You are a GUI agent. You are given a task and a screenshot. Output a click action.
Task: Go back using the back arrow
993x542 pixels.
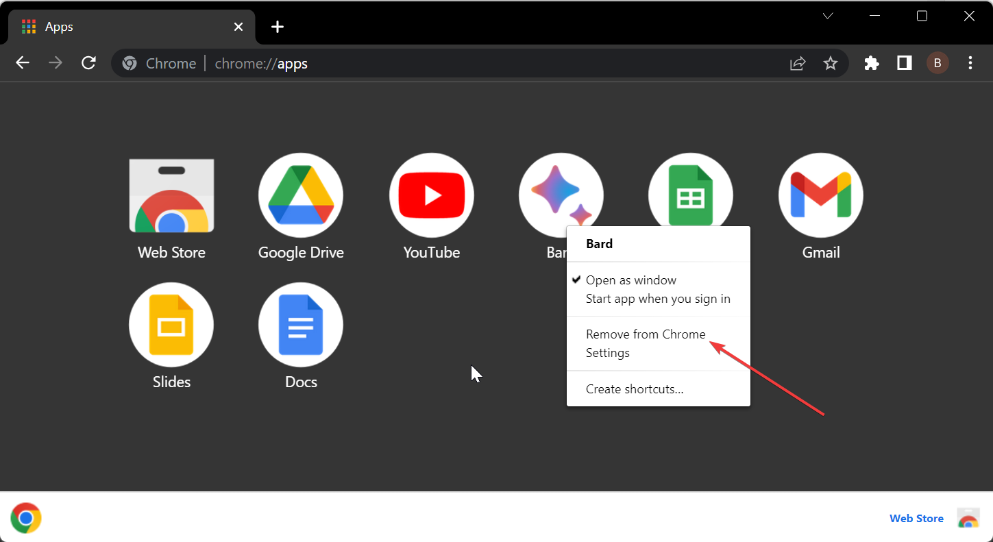(23, 63)
